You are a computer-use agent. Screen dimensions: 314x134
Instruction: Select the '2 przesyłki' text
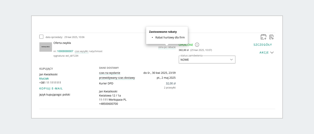tap(170, 88)
